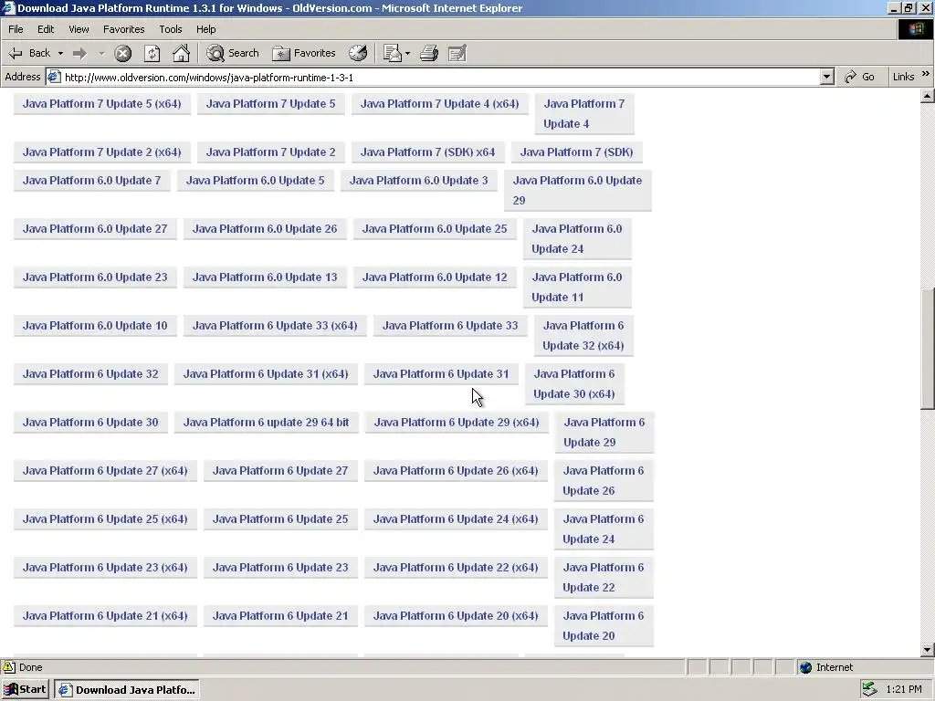Expand the Links toolbar chevron
This screenshot has height=701, width=935.
click(x=926, y=74)
